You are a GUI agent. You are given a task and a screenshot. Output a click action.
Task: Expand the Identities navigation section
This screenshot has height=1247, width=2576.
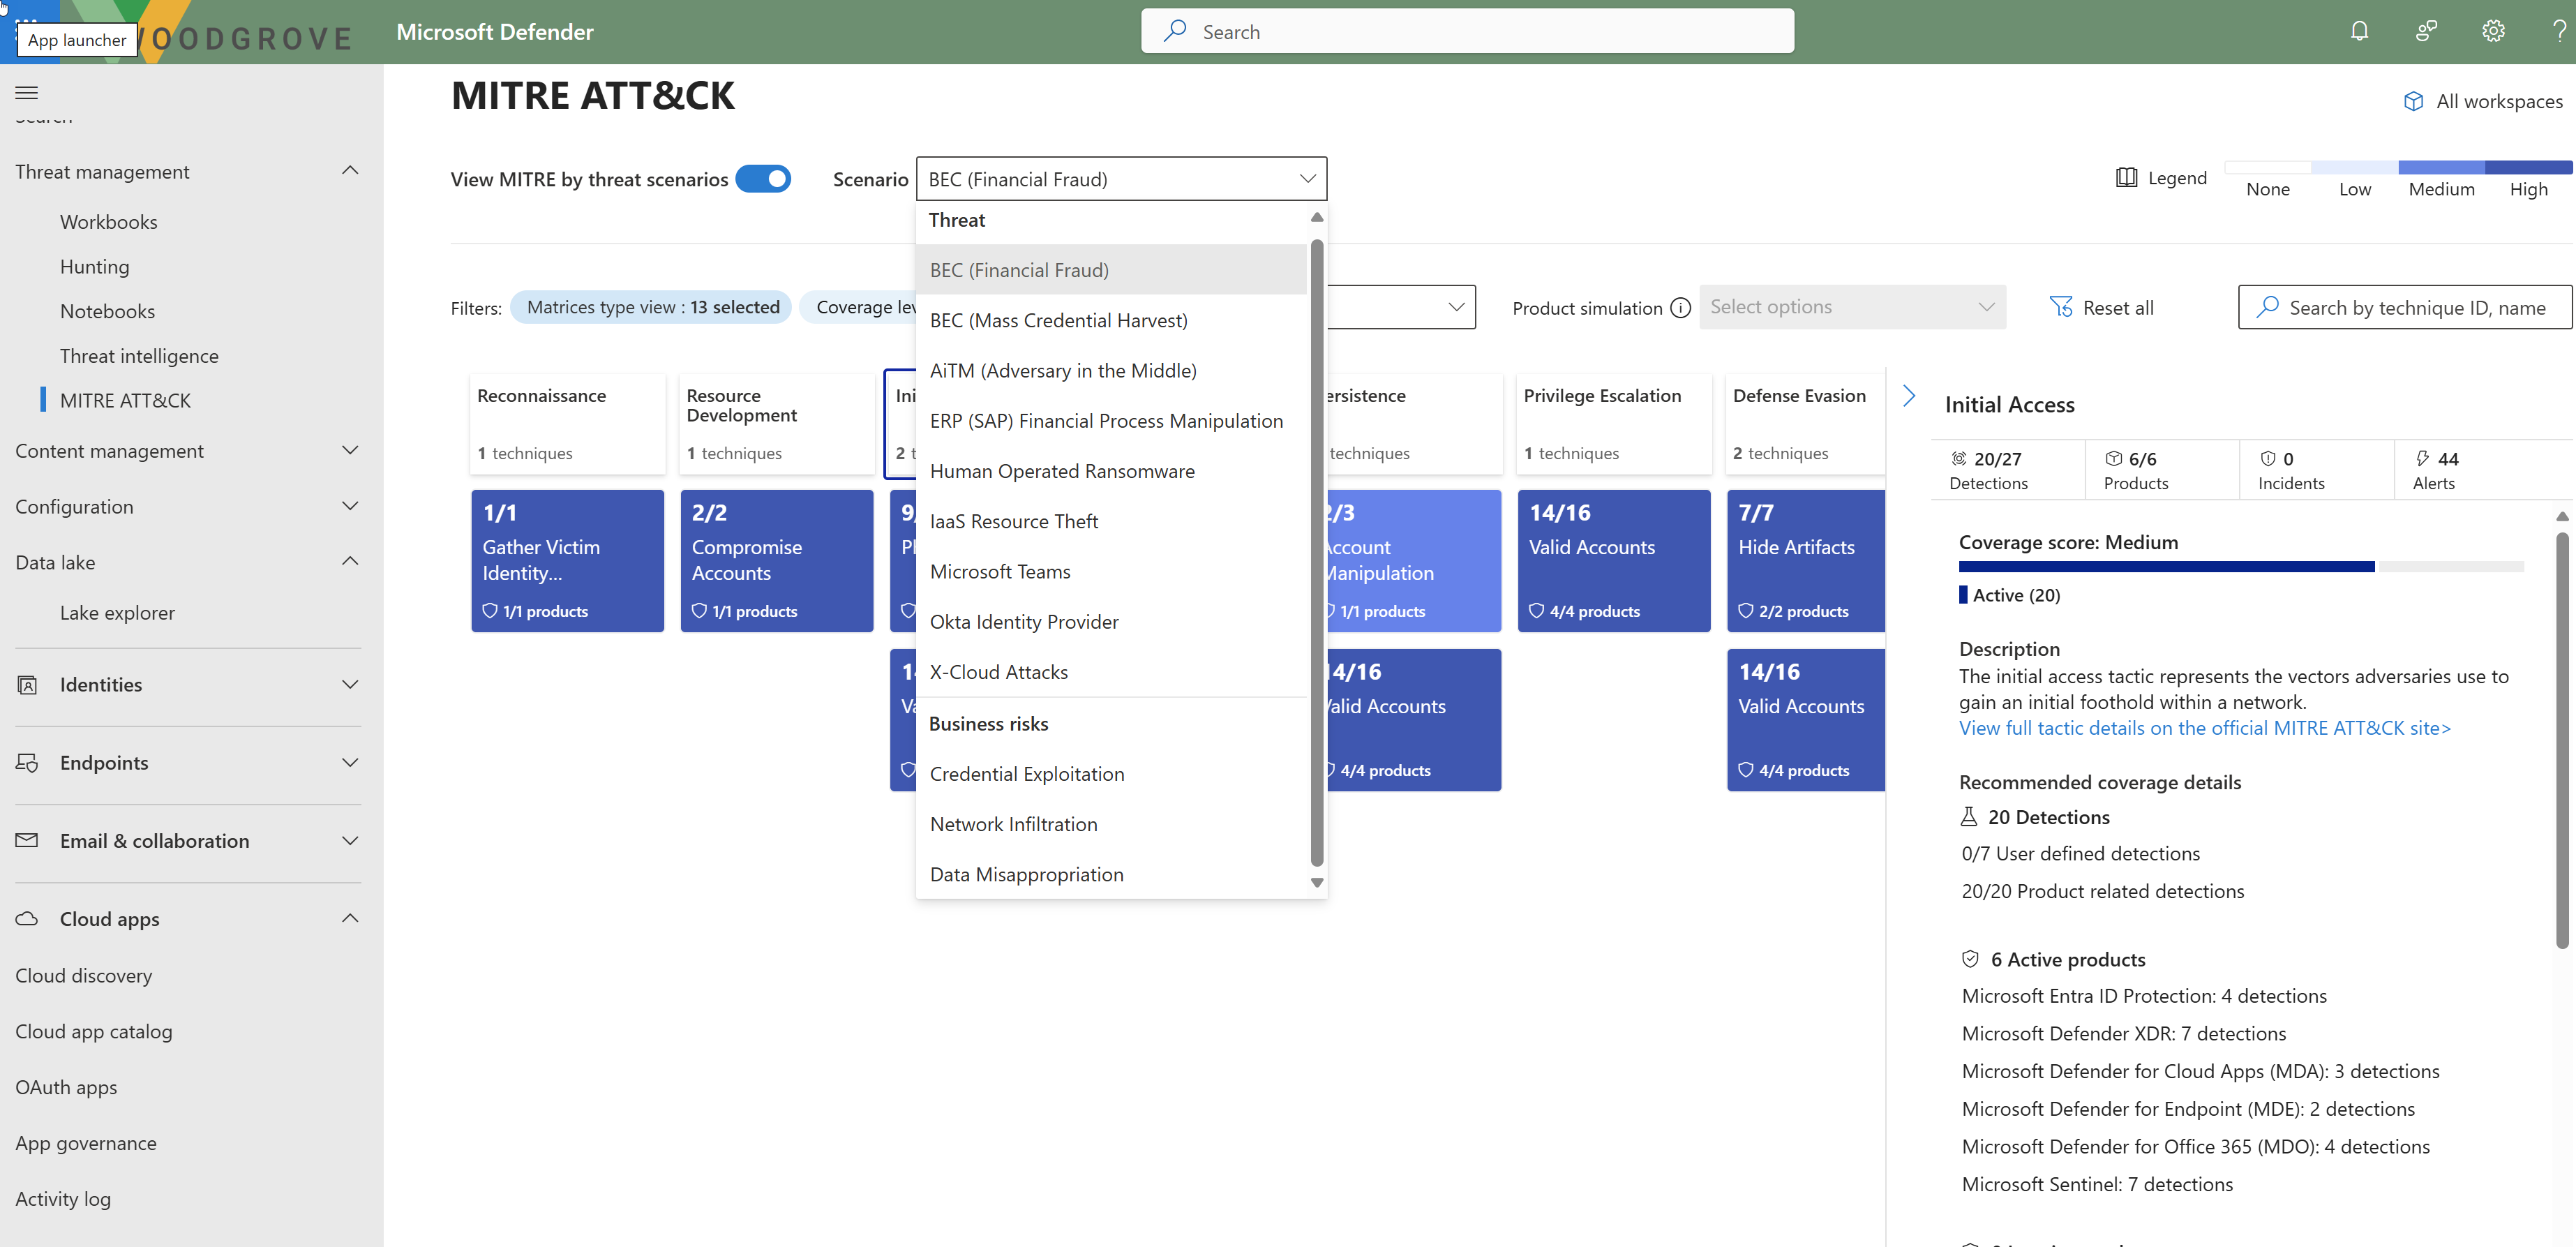350,685
